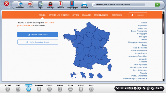
Task: Select the Poitou-Charentes region link
Action: (x=139, y=76)
